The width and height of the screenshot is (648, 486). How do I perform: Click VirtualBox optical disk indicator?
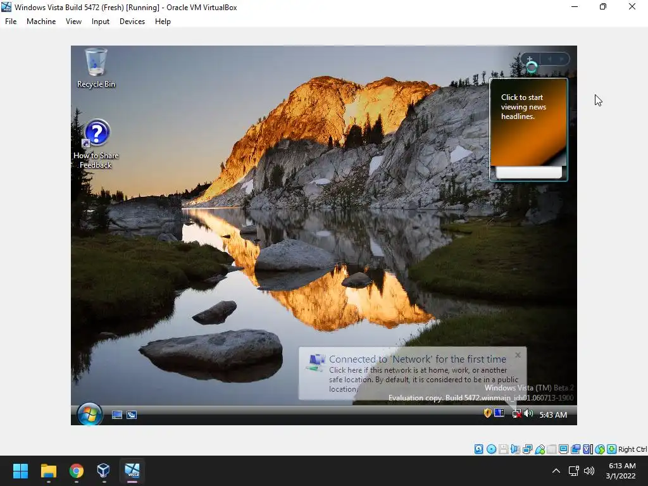(x=491, y=449)
